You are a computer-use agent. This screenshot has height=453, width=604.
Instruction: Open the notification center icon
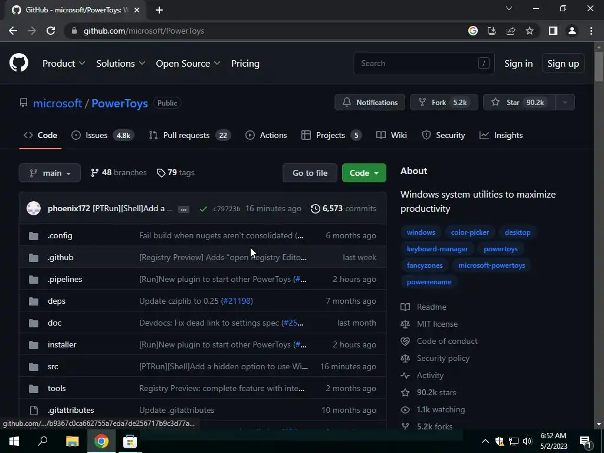point(585,441)
